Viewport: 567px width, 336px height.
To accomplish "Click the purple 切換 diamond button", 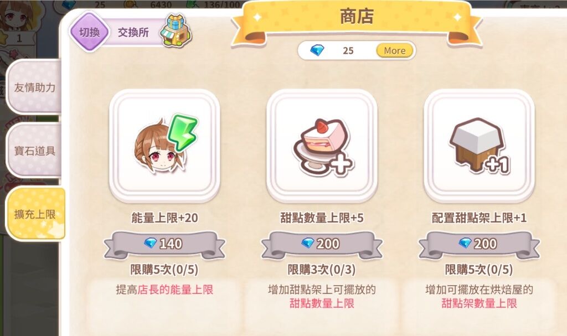I will [x=89, y=32].
